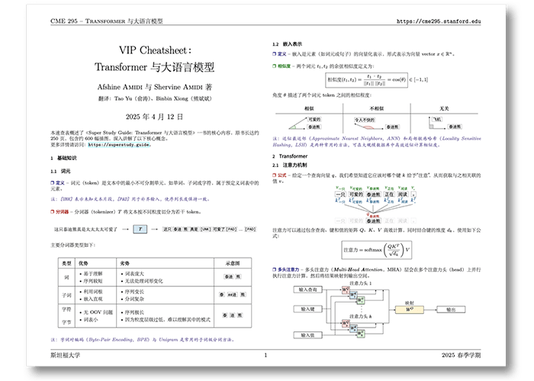Click the column header "无关"
The height and width of the screenshot is (381, 534).
[x=444, y=108]
